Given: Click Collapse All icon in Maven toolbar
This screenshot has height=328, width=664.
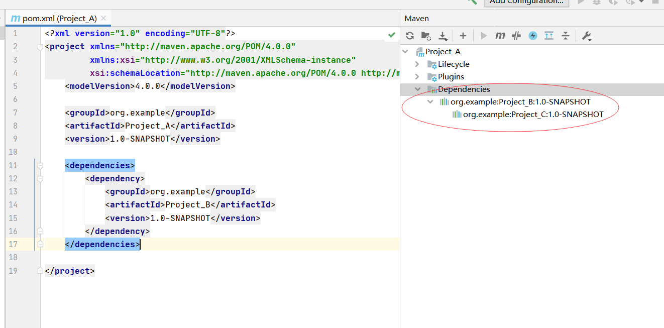Looking at the screenshot, I should pyautogui.click(x=566, y=36).
